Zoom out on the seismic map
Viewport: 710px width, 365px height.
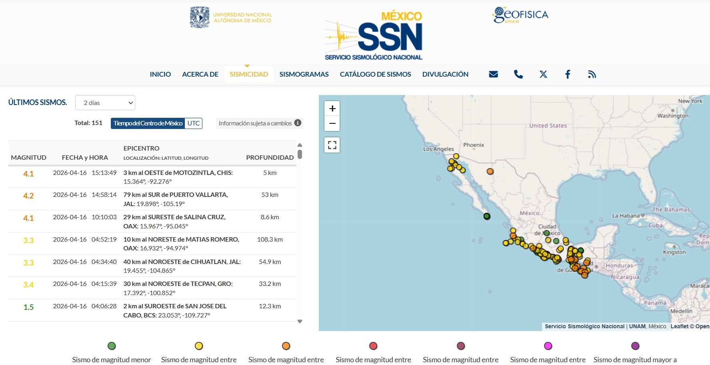click(332, 124)
